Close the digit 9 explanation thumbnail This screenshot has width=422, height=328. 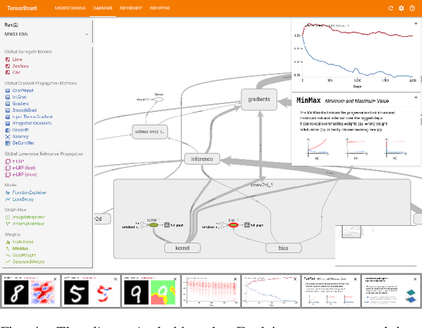(x=176, y=278)
